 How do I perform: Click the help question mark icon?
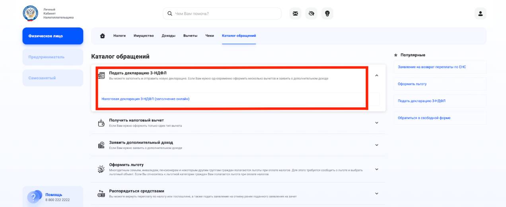pos(34,197)
